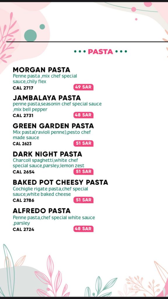Select the BAKED POT CHEESY PASTA title
168x299 pixels.
click(60, 182)
